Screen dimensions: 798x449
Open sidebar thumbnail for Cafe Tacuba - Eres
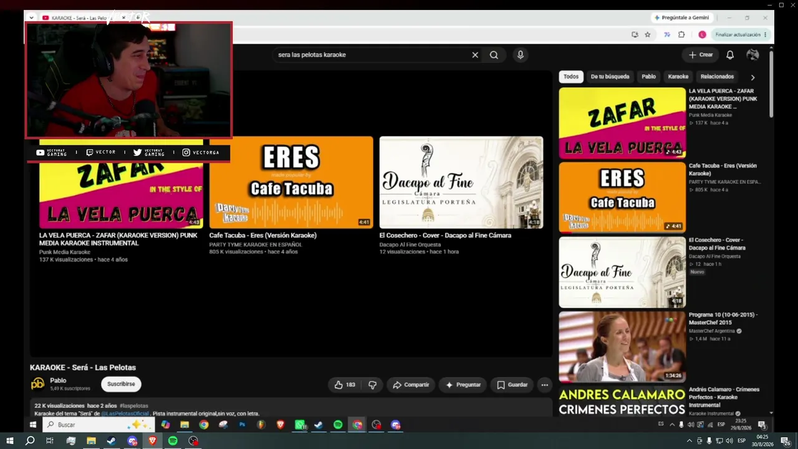pyautogui.click(x=622, y=198)
